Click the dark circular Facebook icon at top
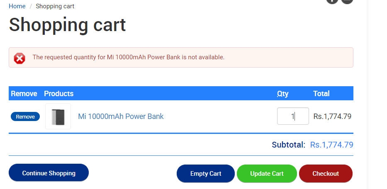This screenshot has height=189, width=387. pos(332,1)
